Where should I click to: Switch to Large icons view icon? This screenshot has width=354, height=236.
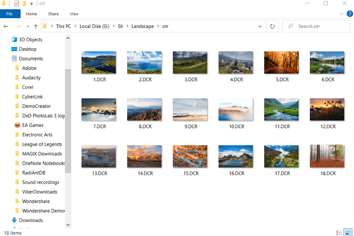(348, 233)
